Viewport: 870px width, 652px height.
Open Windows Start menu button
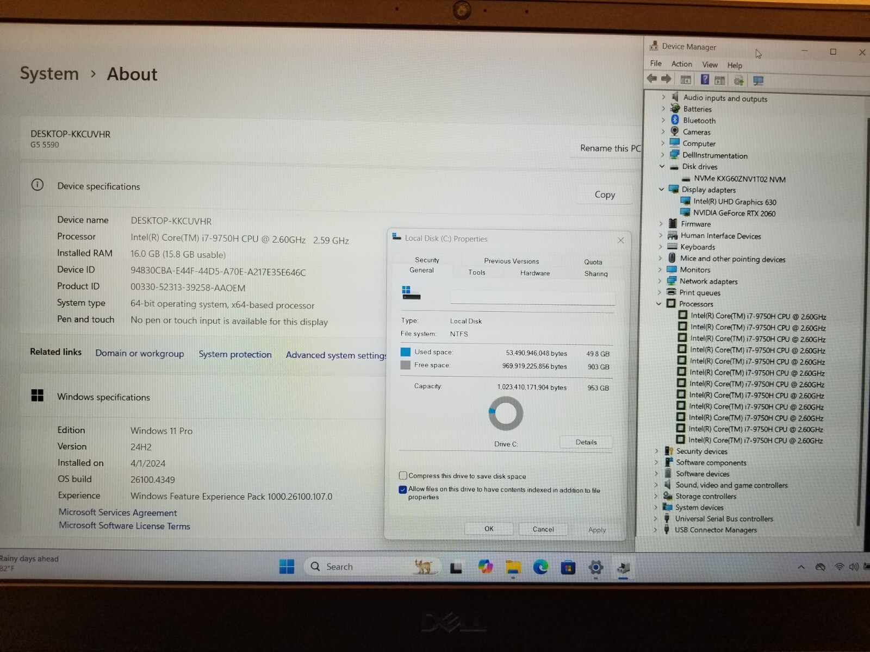tap(287, 567)
